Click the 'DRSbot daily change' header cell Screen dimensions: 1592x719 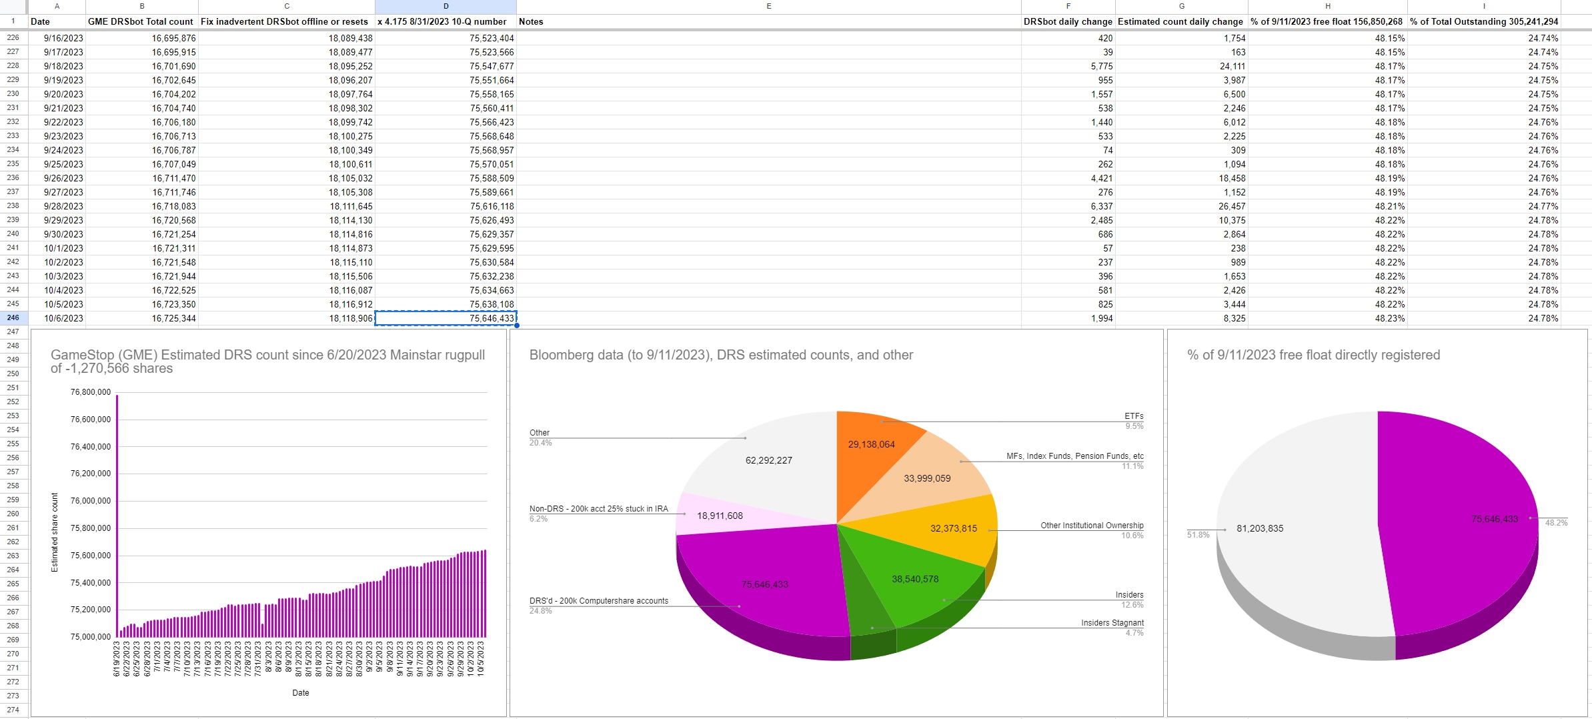1068,21
